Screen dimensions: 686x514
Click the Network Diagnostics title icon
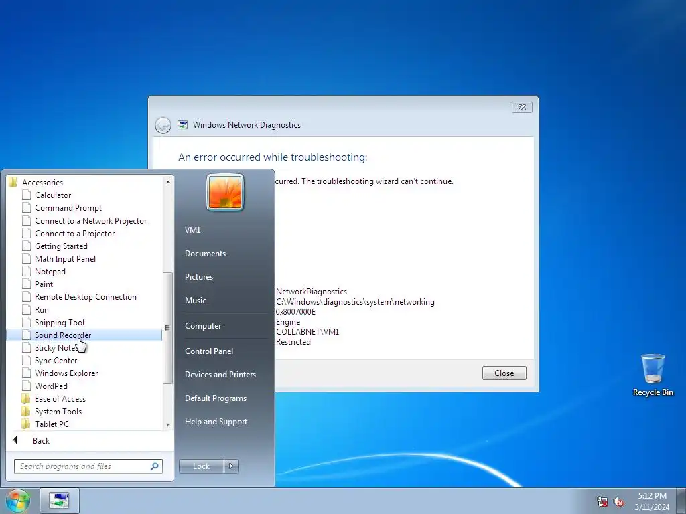click(182, 125)
